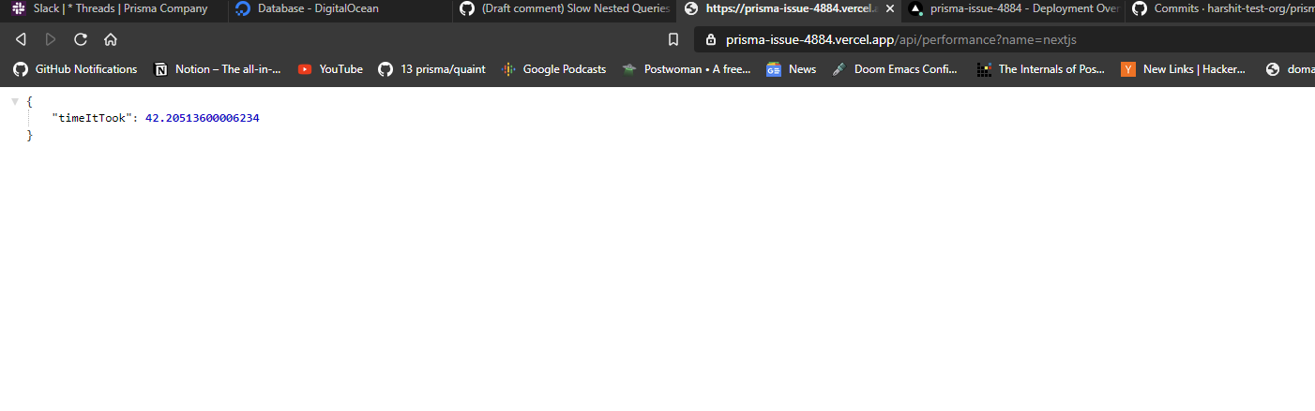The height and width of the screenshot is (411, 1315).
Task: Open News bookmark
Action: pyautogui.click(x=791, y=69)
